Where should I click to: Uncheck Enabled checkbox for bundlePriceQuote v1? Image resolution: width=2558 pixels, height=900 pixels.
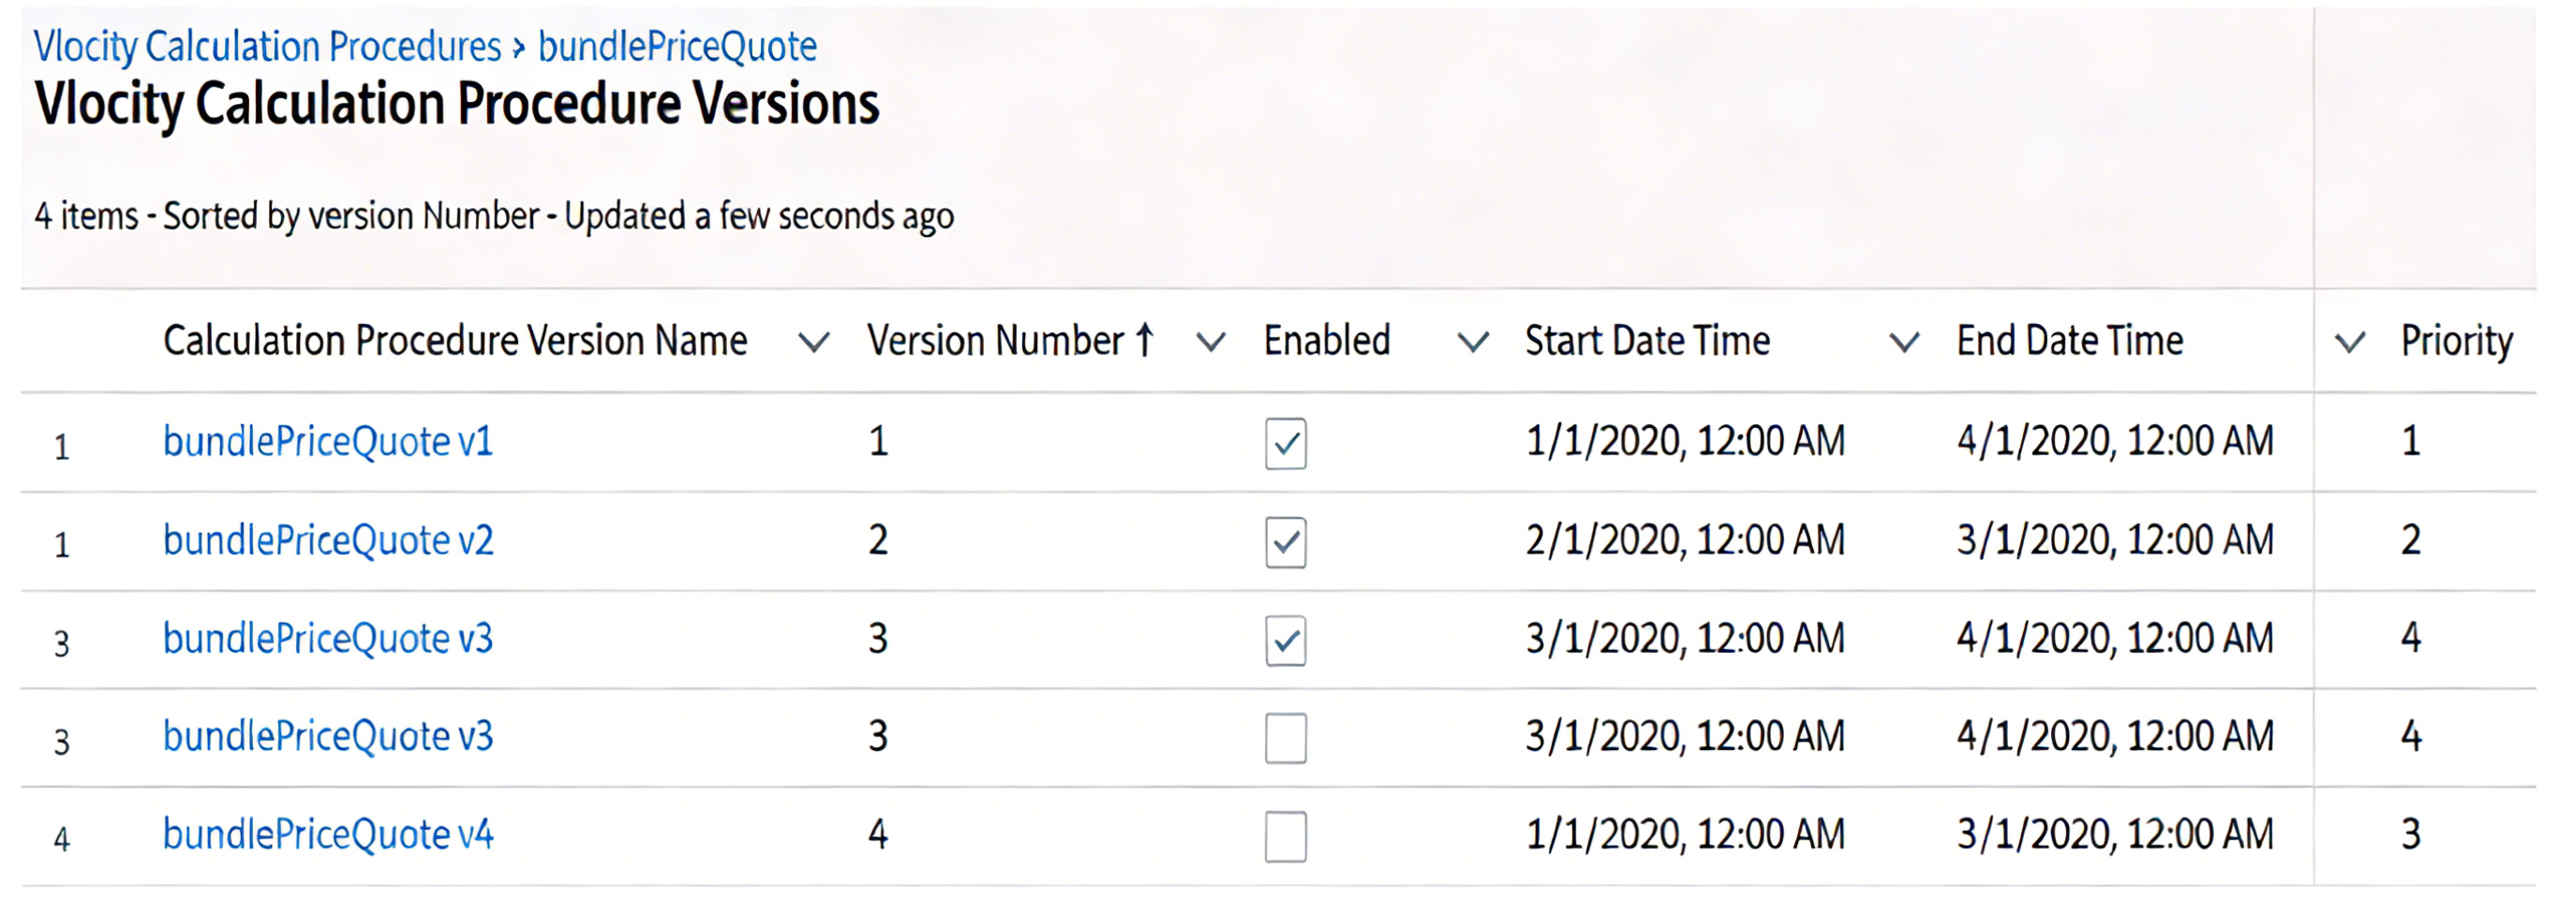click(1285, 443)
